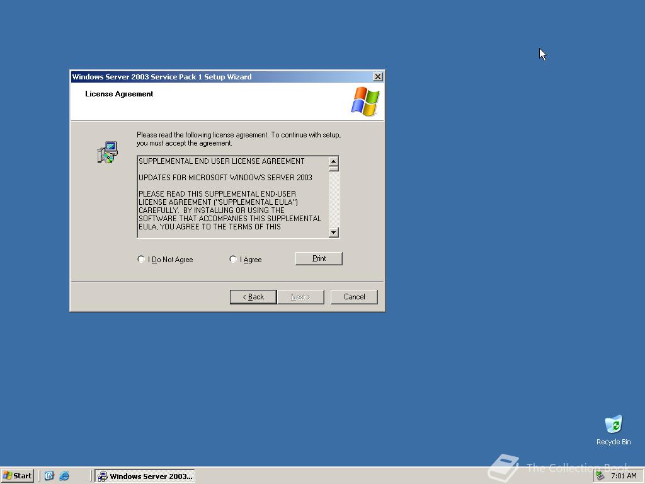645x484 pixels.
Task: Click the Windows flag logo in the wizard
Action: coord(365,101)
